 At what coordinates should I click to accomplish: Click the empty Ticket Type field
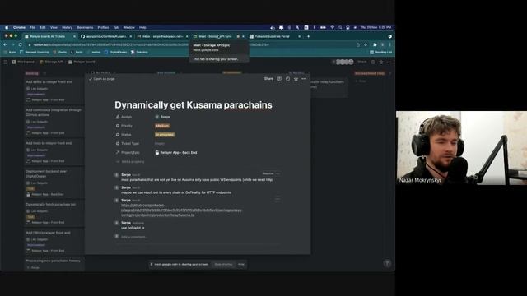click(160, 144)
